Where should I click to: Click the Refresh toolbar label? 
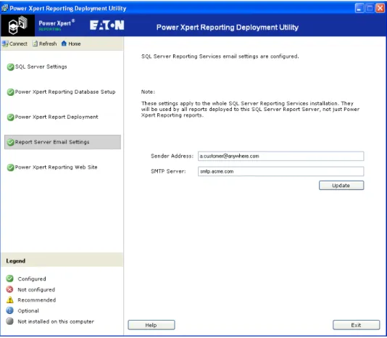(x=48, y=44)
